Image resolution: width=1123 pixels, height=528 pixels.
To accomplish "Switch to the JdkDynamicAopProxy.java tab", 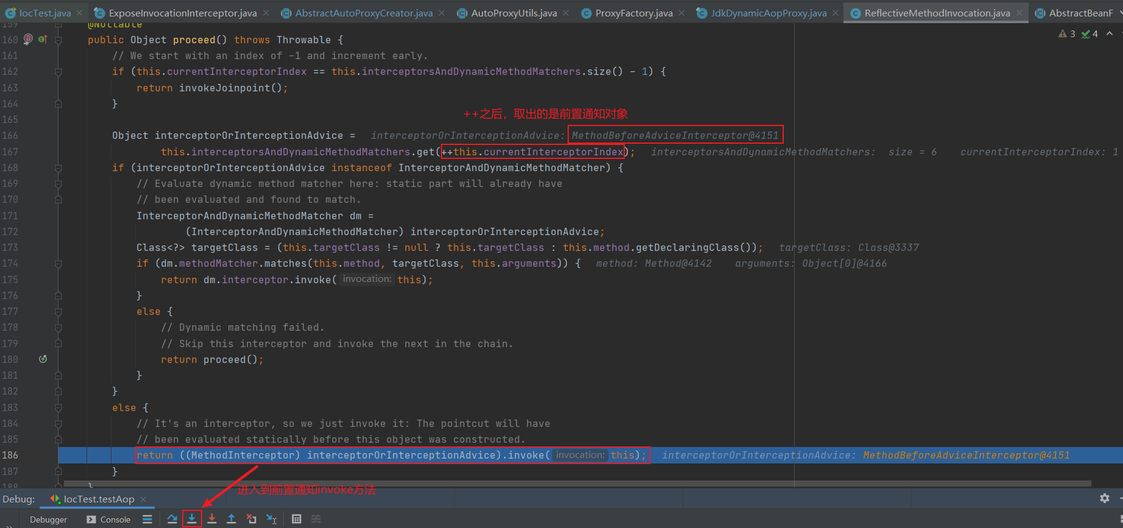I will [x=769, y=13].
